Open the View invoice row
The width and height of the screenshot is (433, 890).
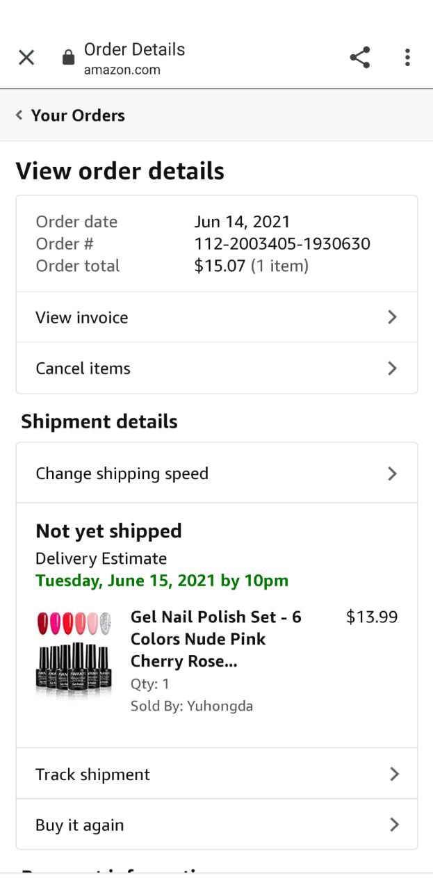[x=82, y=318]
